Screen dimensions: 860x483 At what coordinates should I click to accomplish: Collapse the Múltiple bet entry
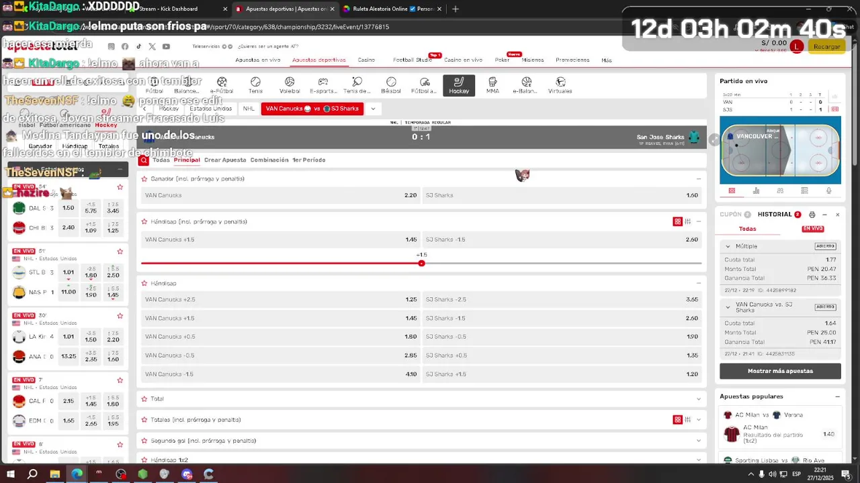(x=728, y=246)
